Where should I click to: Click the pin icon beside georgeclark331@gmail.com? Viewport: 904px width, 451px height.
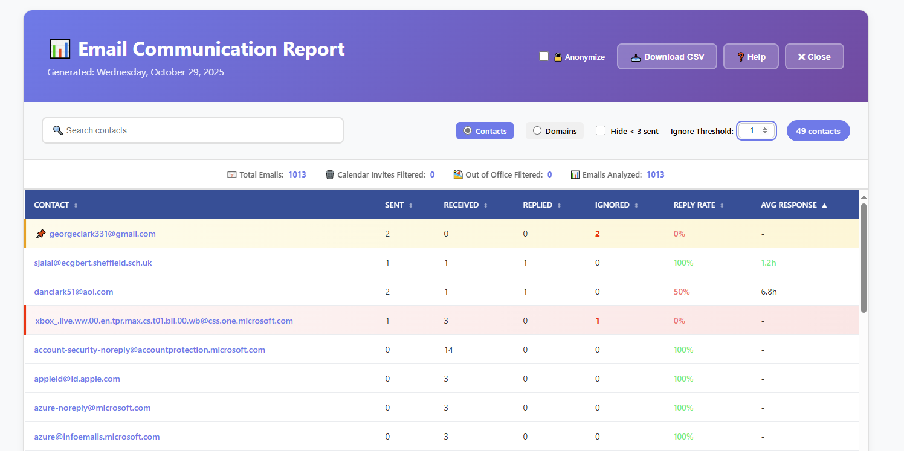(41, 234)
